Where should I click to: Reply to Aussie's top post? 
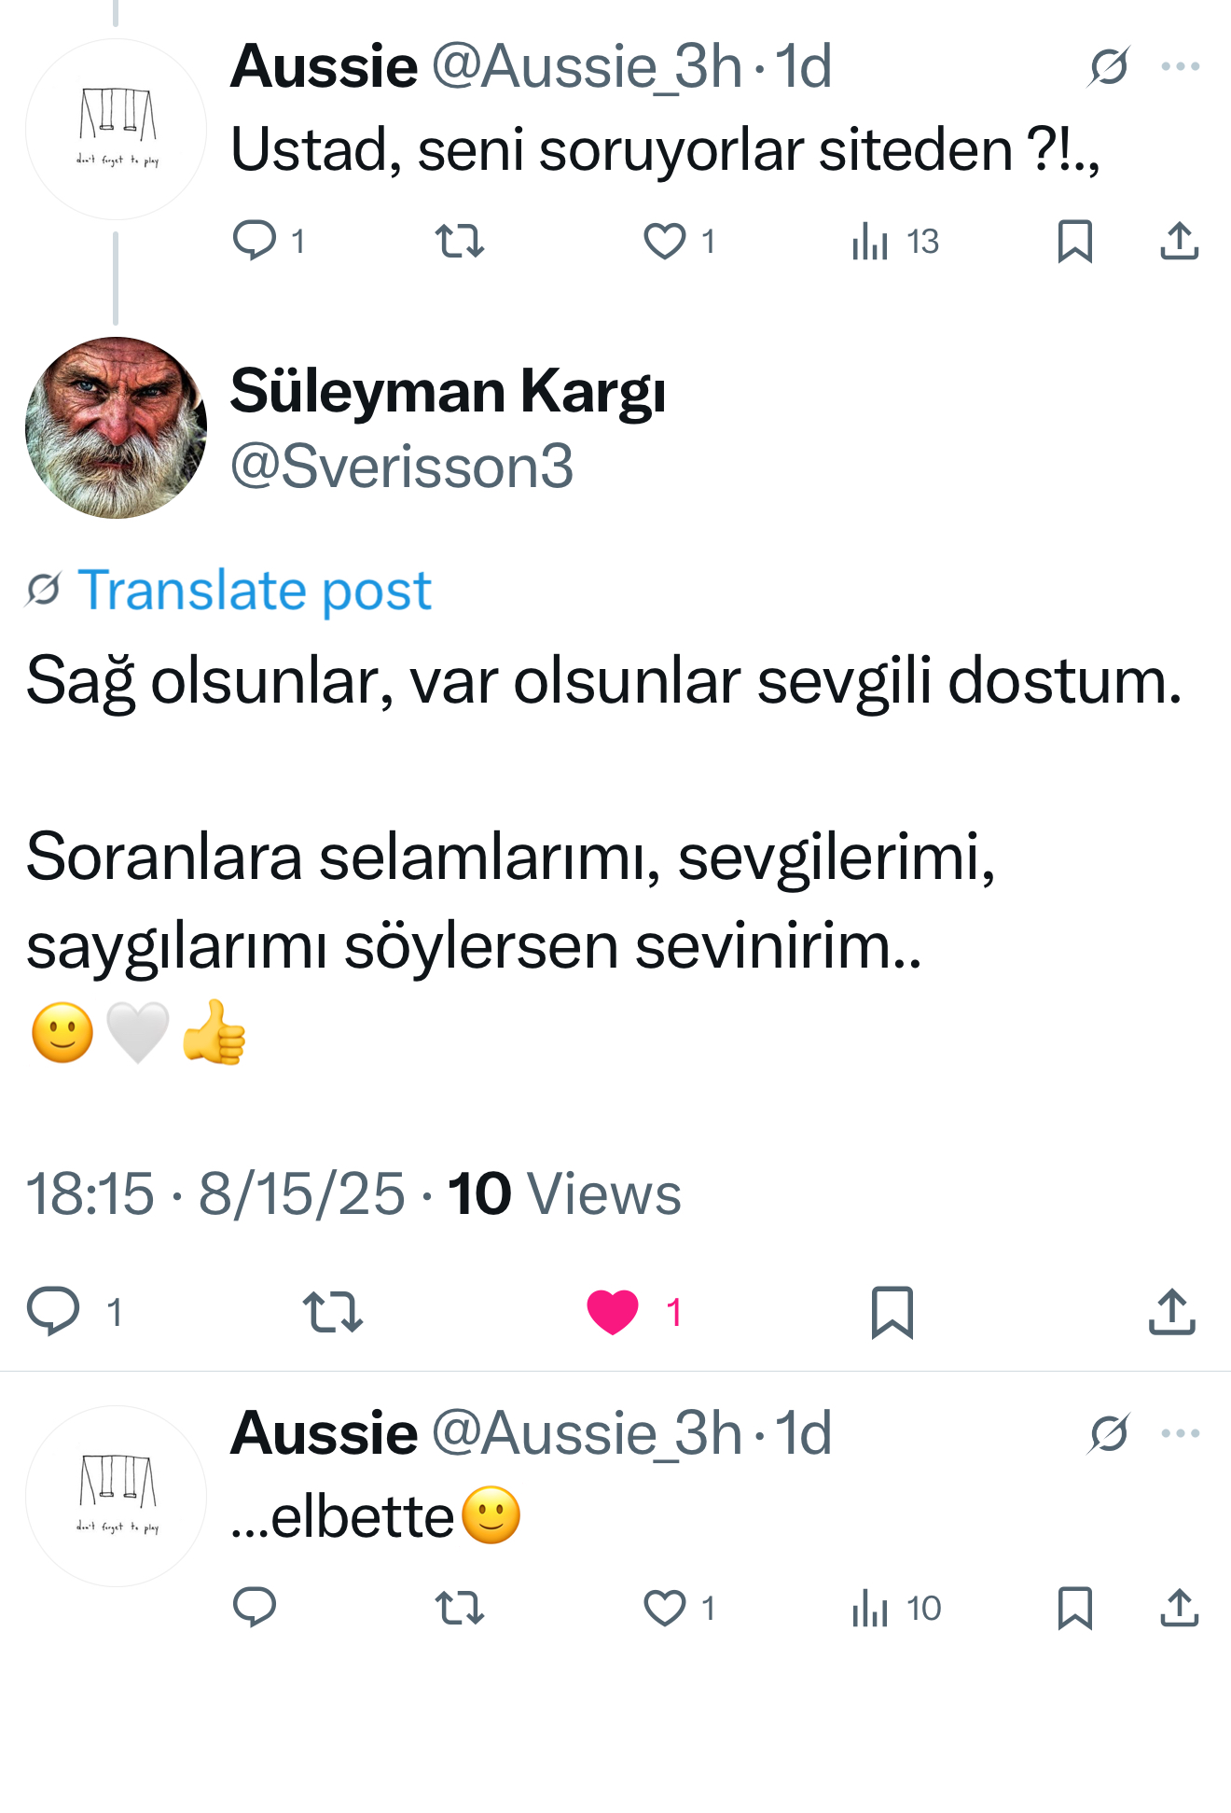(x=254, y=241)
